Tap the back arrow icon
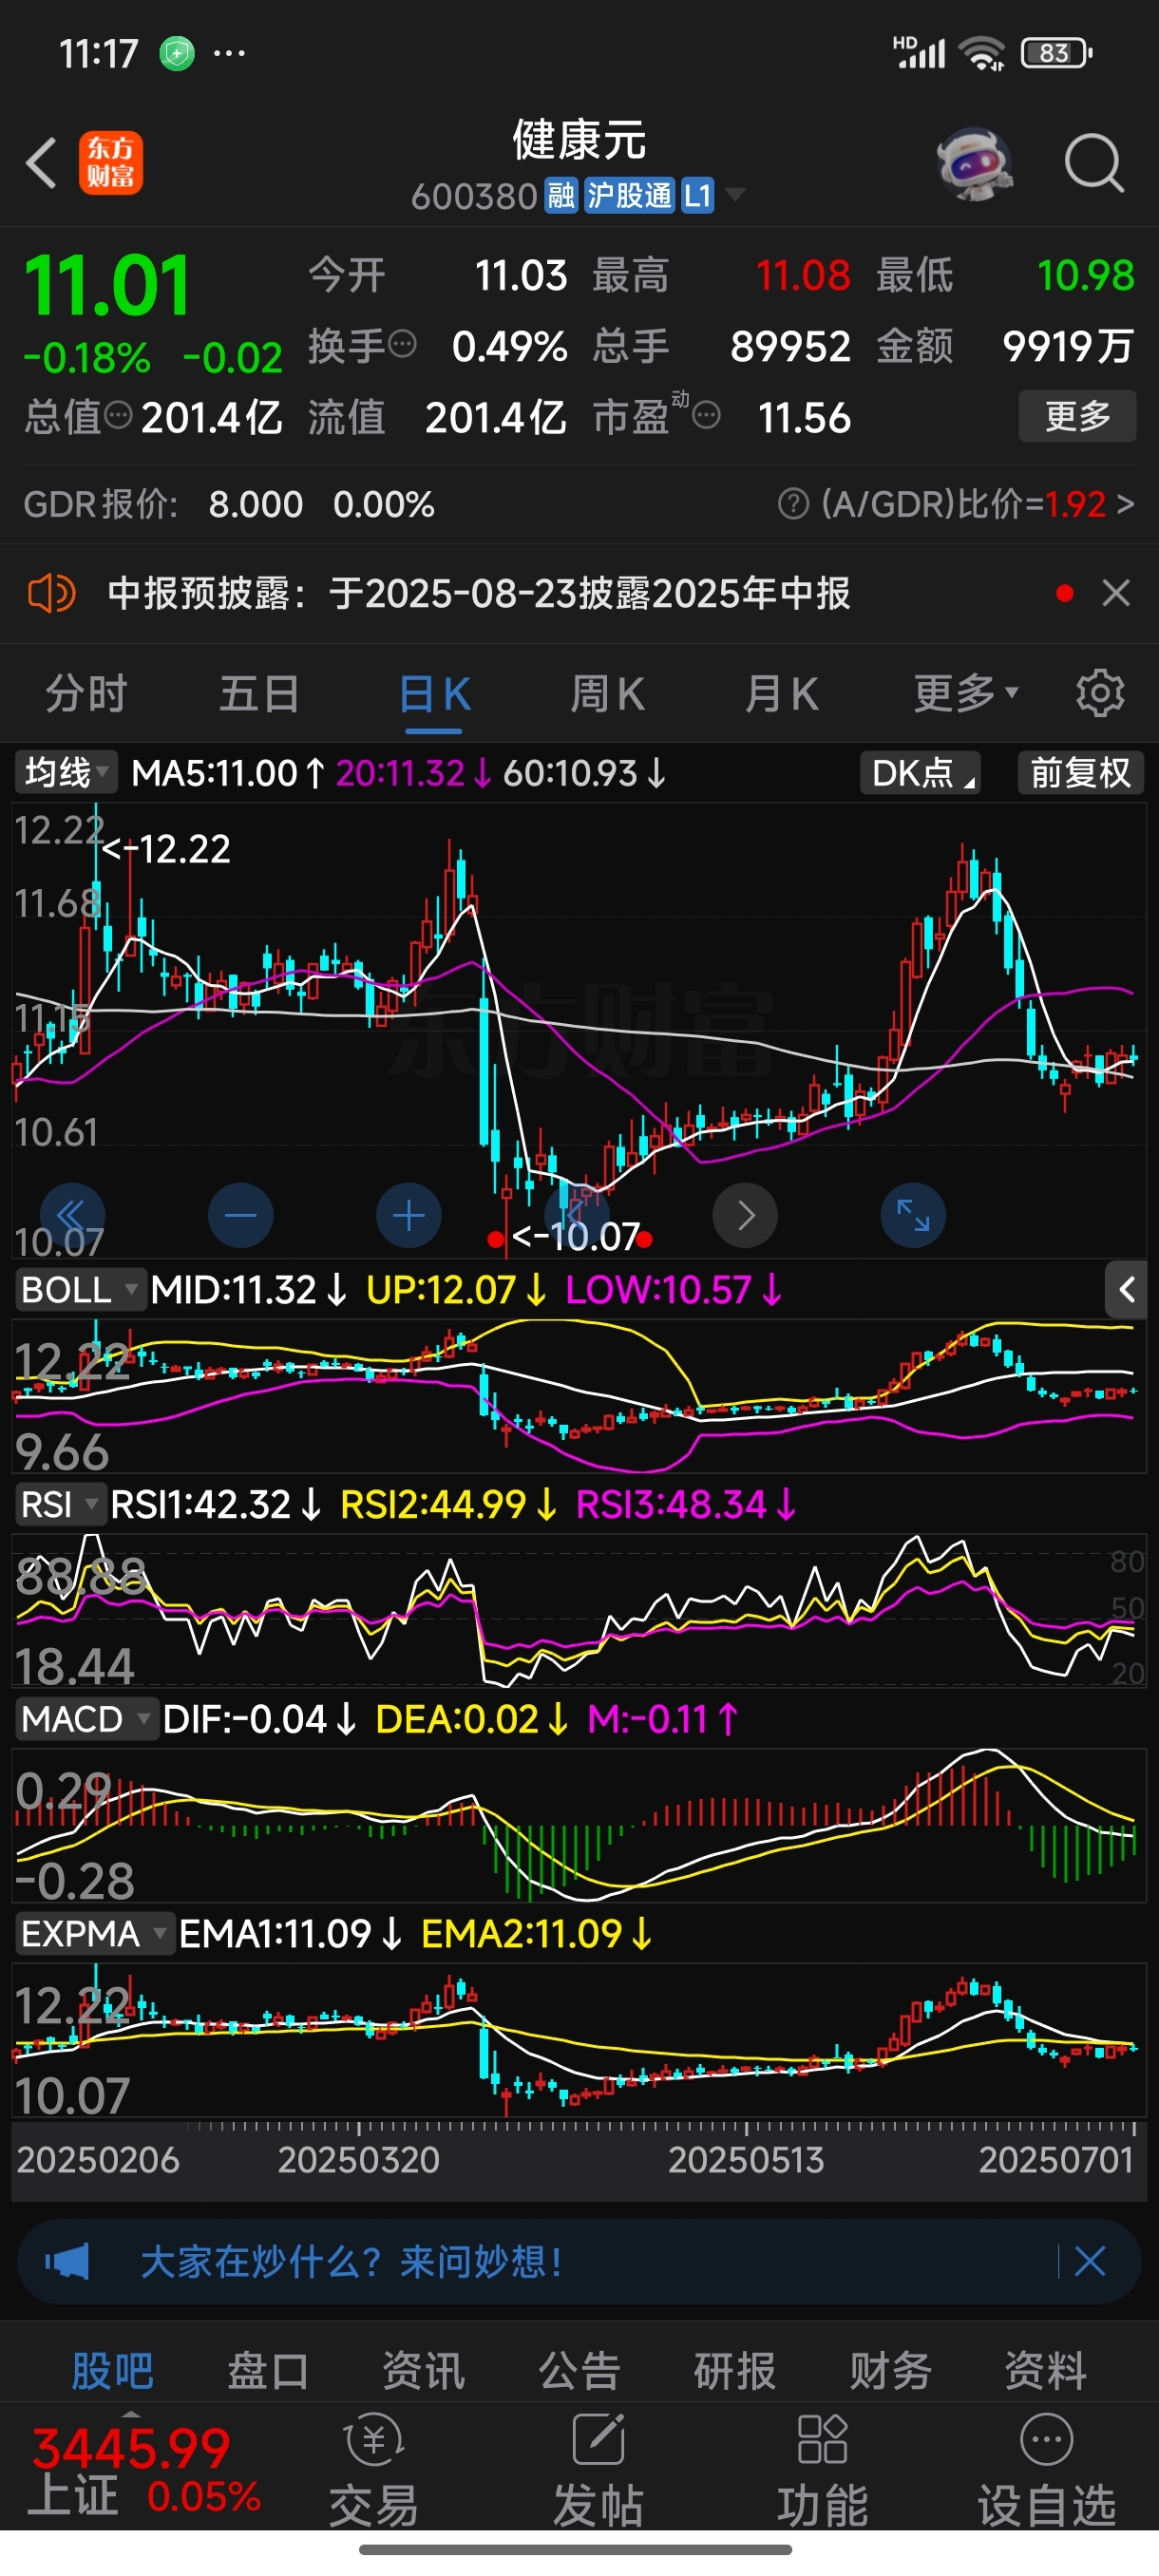Viewport: 1159px width, 2576px height. (x=41, y=163)
